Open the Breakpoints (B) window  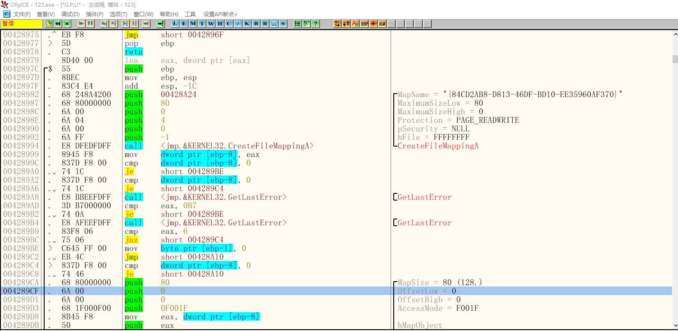pos(256,24)
